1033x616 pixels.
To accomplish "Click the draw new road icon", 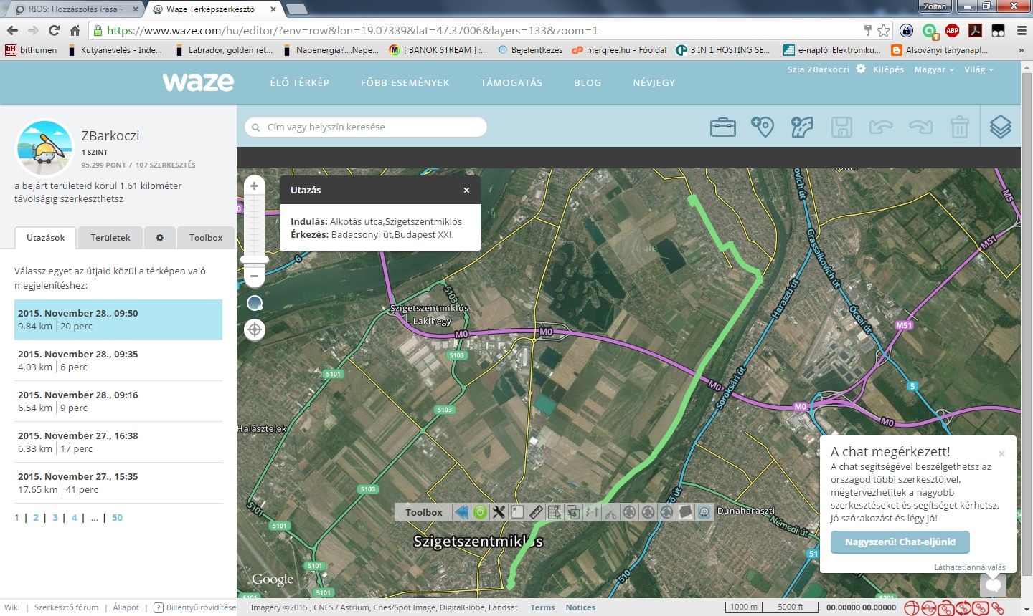I will tap(802, 127).
